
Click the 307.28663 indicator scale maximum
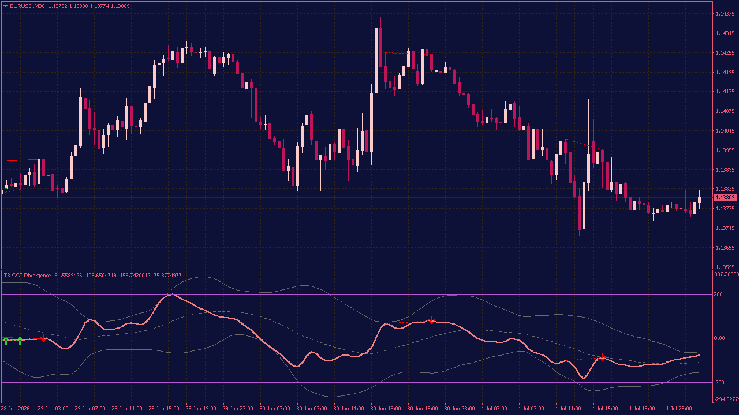(x=726, y=274)
